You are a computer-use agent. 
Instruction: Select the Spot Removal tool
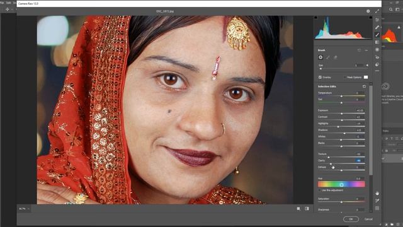tap(377, 27)
